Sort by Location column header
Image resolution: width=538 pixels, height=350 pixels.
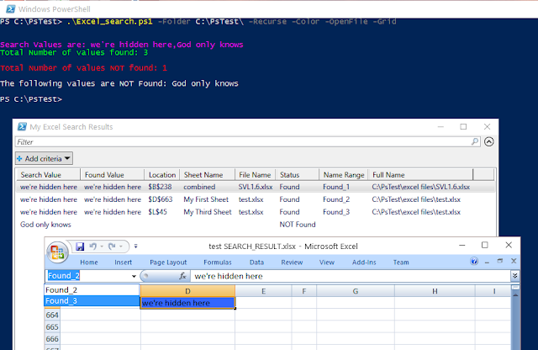pos(162,175)
